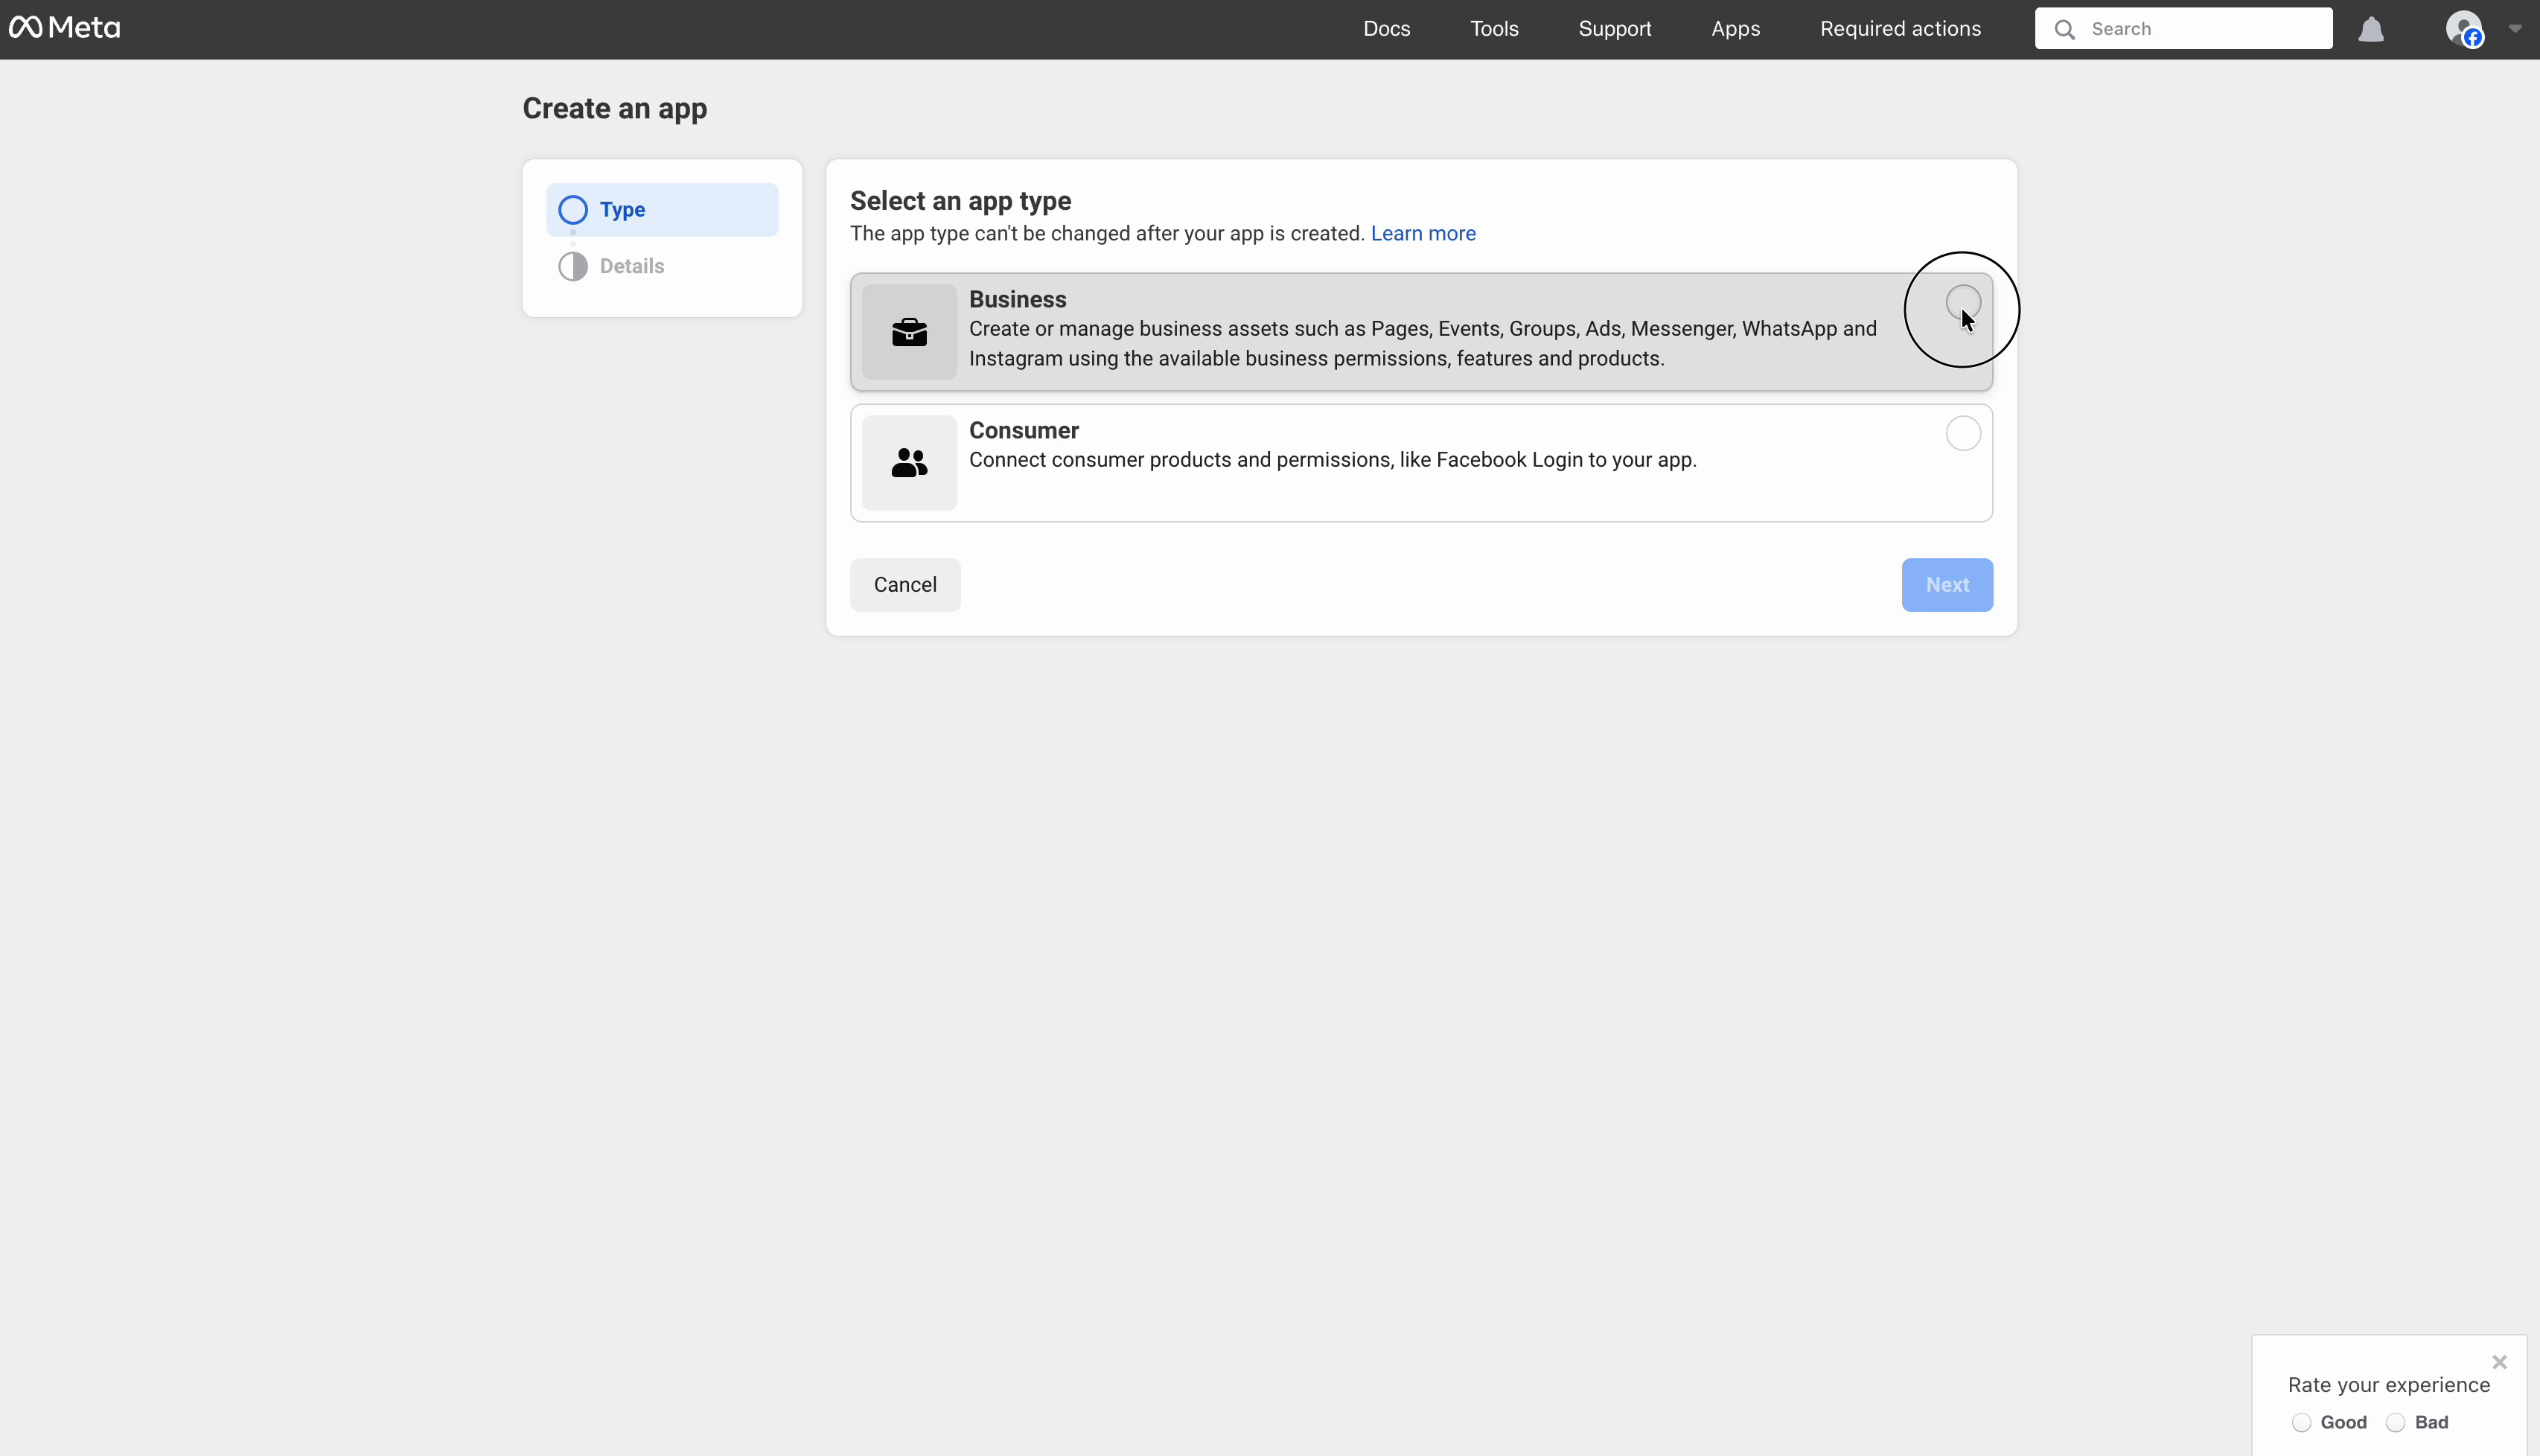Viewport: 2540px width, 1456px height.
Task: Click the search magnifier icon
Action: [x=2065, y=29]
